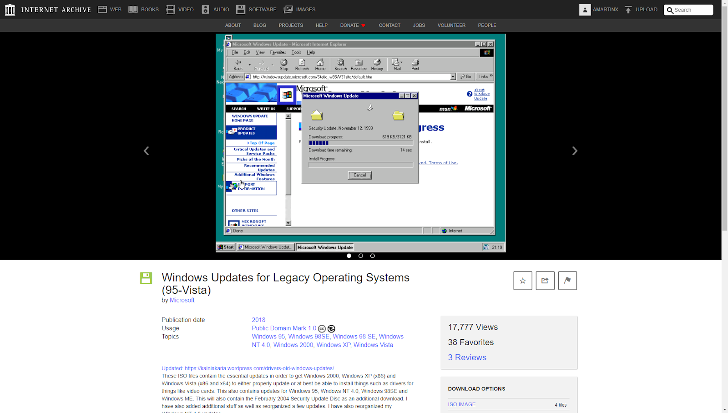Open Public Domain Mark 1.0 link

[x=284, y=328]
